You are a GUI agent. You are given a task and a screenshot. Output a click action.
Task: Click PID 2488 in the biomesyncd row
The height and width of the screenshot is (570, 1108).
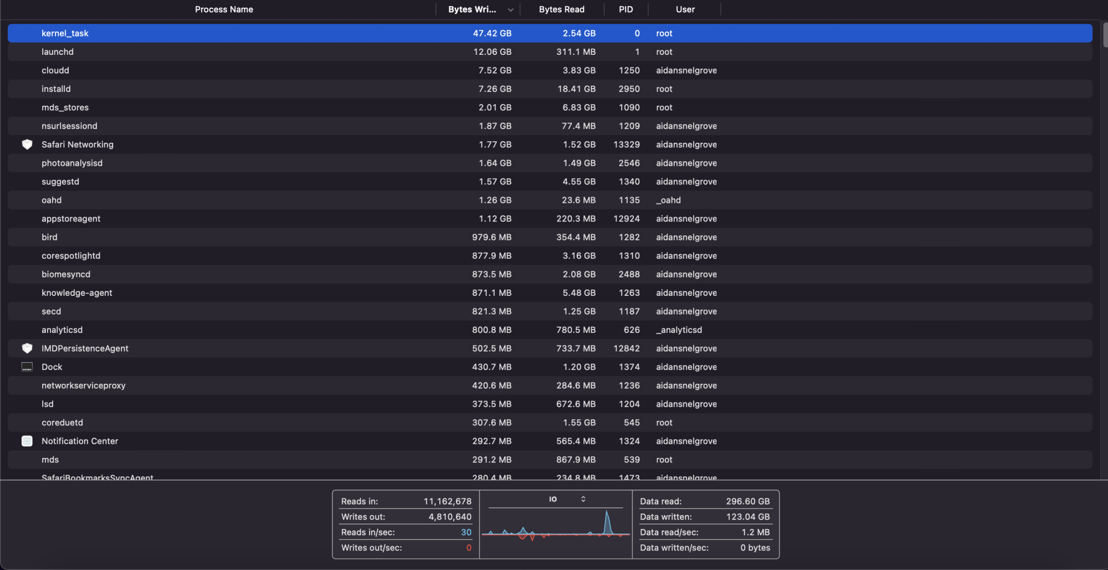click(x=629, y=274)
